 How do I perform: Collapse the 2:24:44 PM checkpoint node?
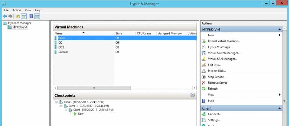coord(61,106)
